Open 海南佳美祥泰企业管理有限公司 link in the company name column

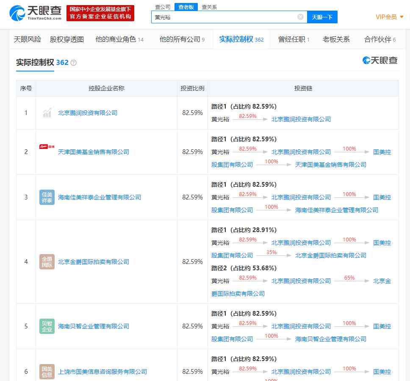coord(100,197)
